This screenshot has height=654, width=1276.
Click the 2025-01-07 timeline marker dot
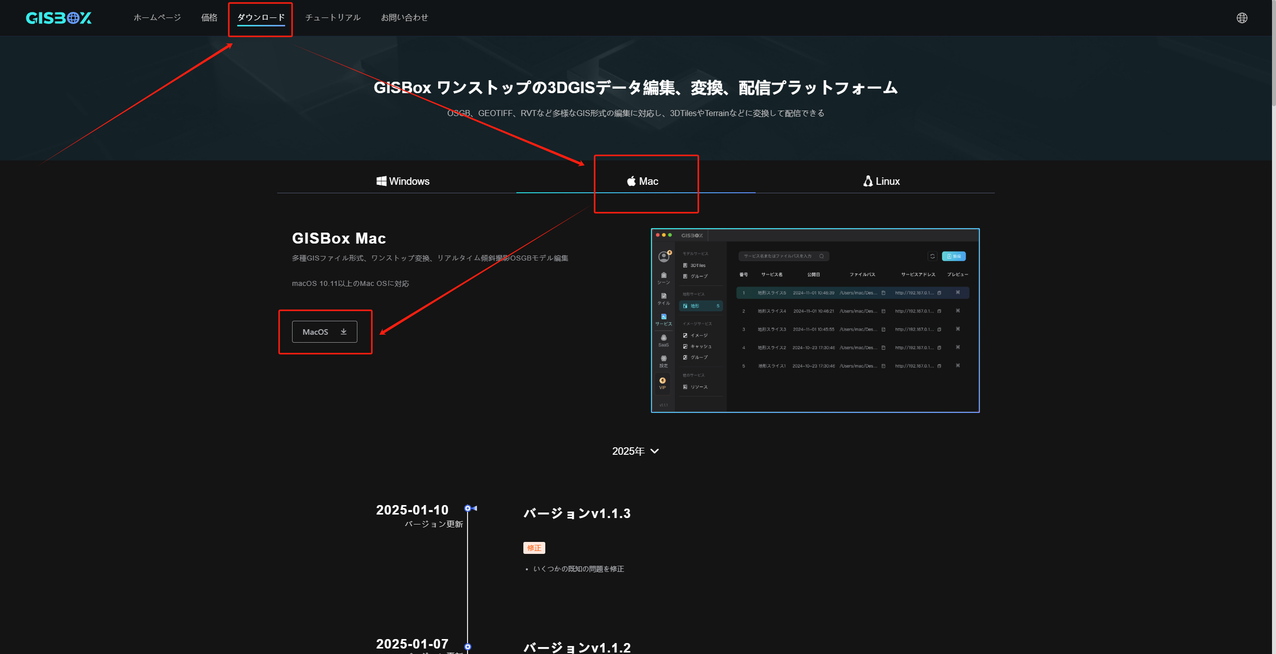click(x=468, y=647)
